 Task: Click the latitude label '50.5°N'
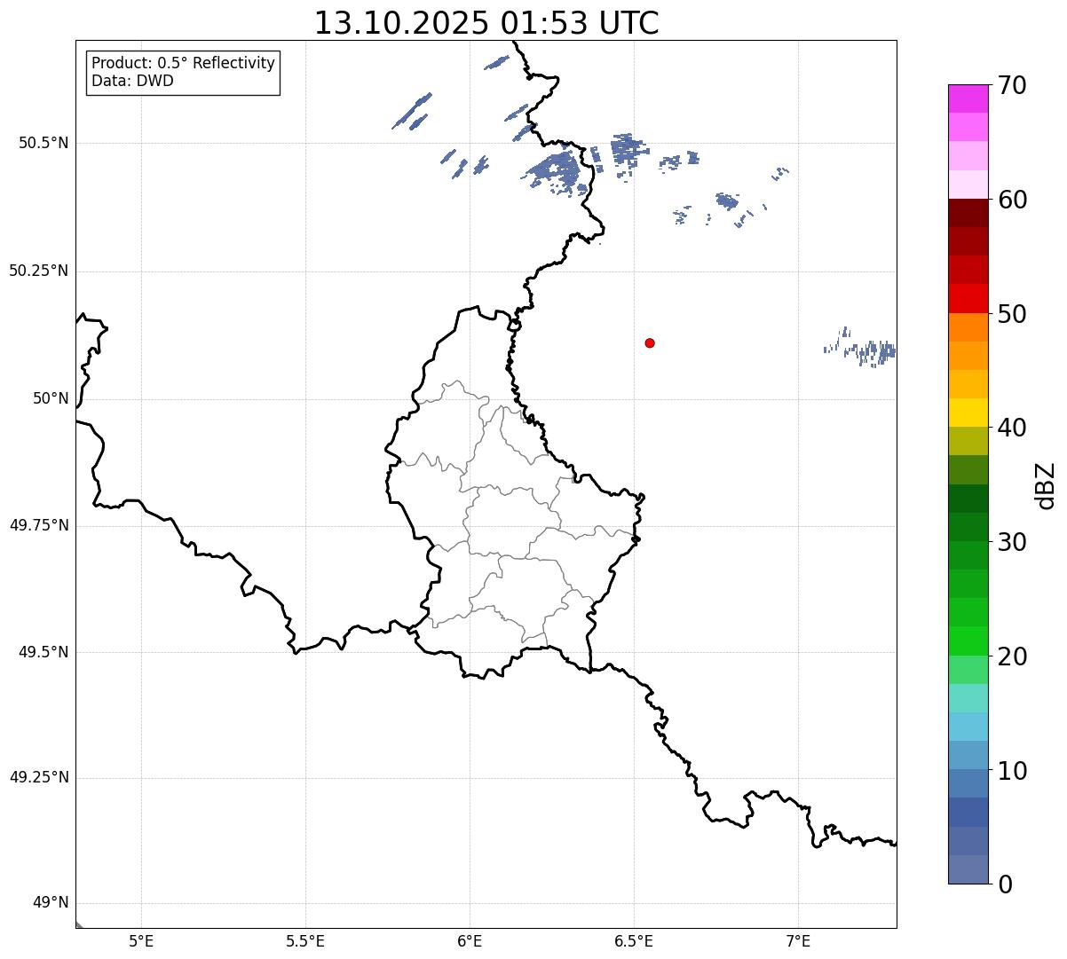[x=43, y=143]
